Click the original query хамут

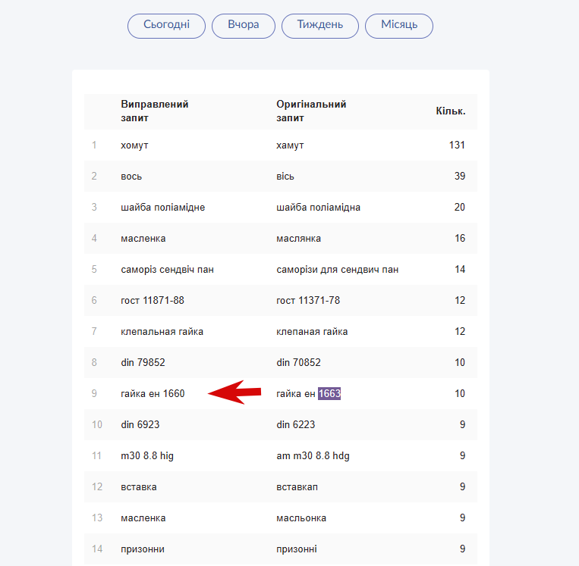[x=290, y=145]
